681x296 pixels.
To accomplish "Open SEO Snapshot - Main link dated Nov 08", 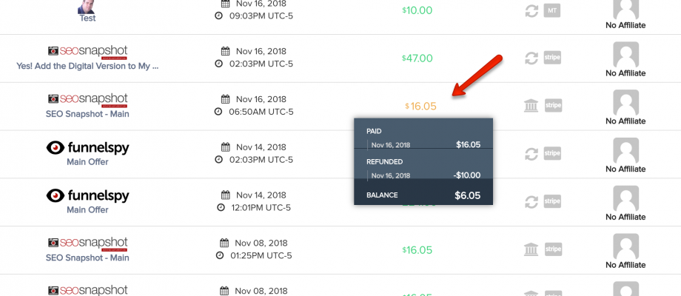I will tap(87, 258).
